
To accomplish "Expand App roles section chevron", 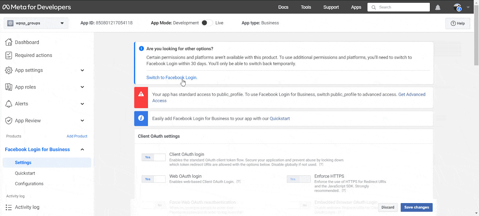I will (x=82, y=87).
